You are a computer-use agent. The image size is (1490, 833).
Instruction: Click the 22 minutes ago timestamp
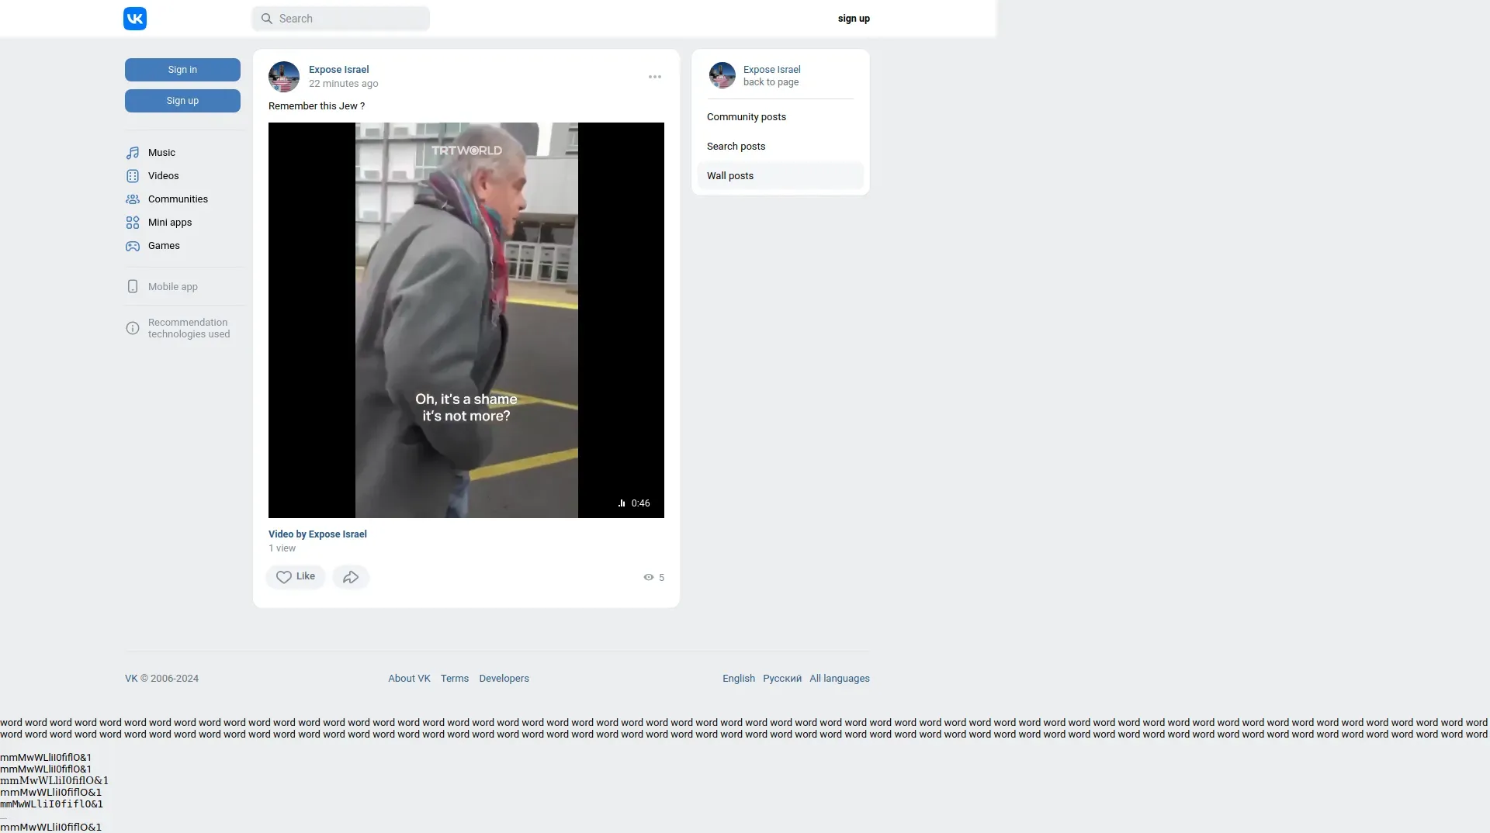344,84
